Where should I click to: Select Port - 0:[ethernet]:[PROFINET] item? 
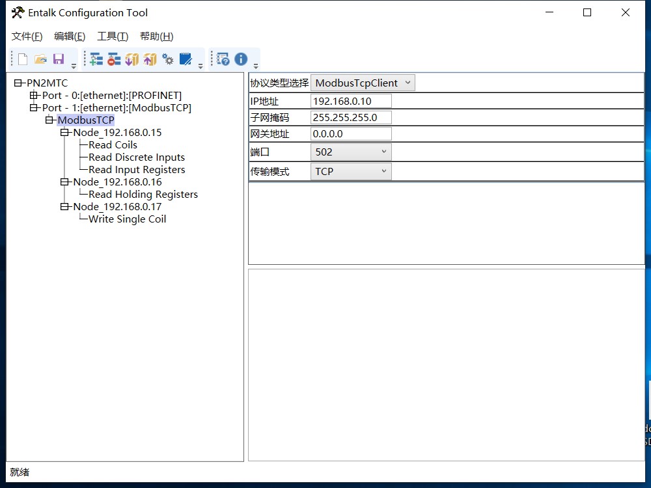(x=112, y=96)
